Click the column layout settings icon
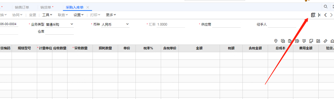 (x=318, y=41)
